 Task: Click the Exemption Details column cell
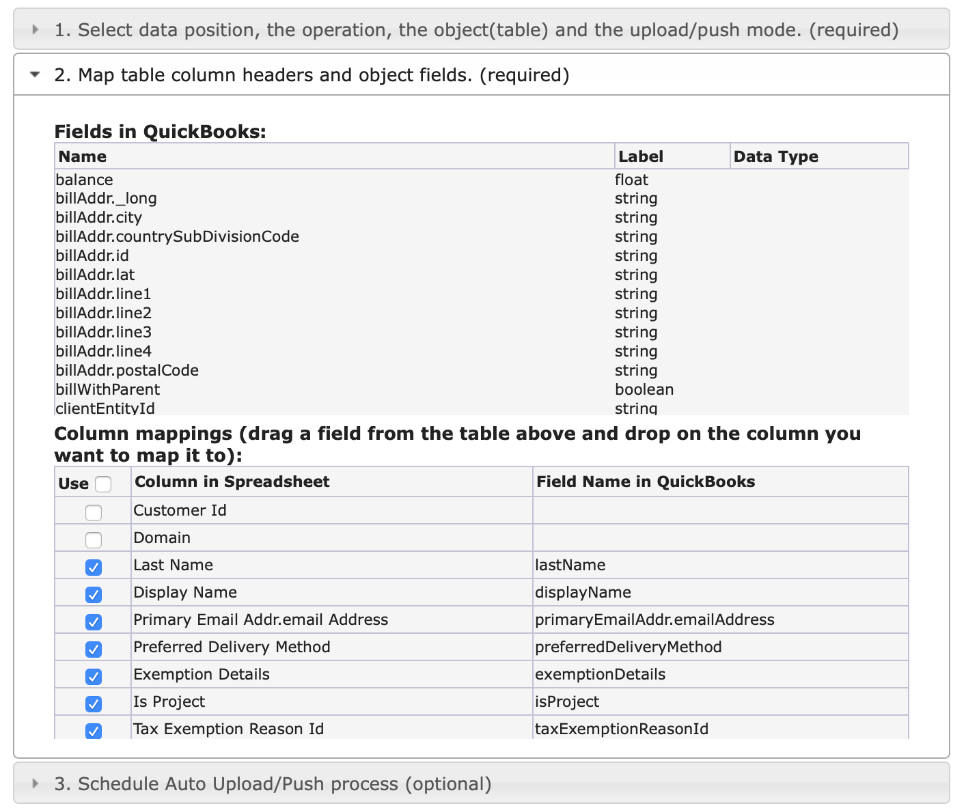point(332,674)
